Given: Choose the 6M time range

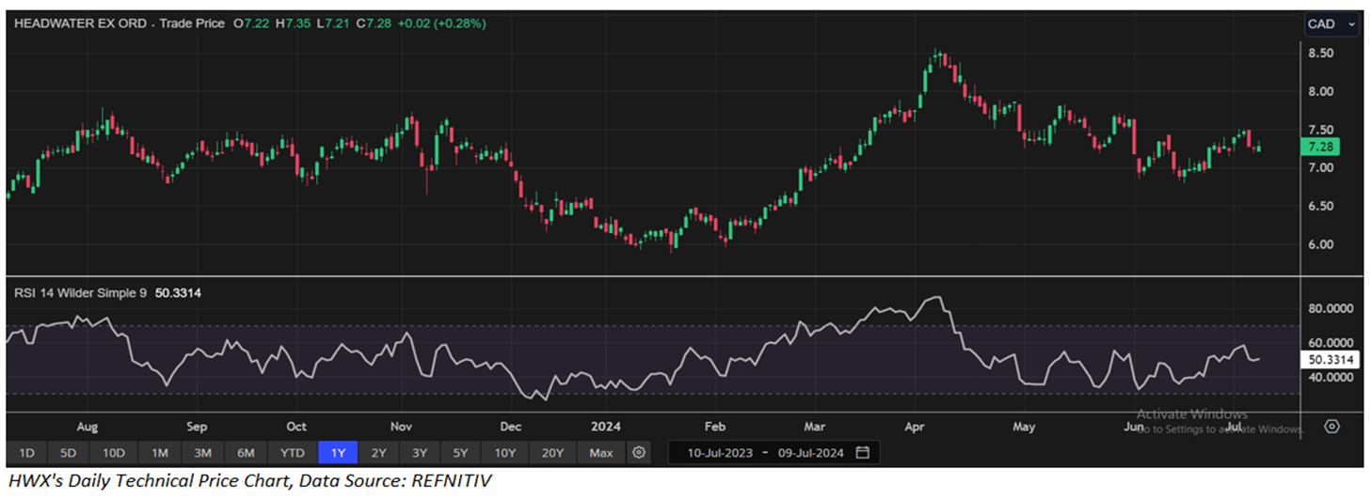Looking at the screenshot, I should pos(246,453).
